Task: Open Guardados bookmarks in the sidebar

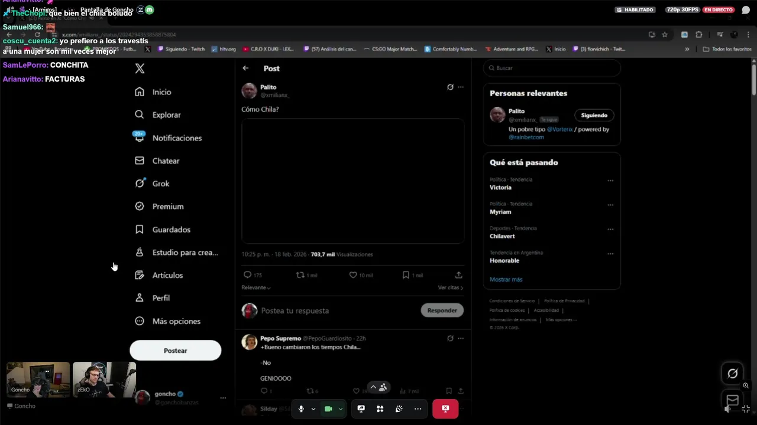Action: 163,230
